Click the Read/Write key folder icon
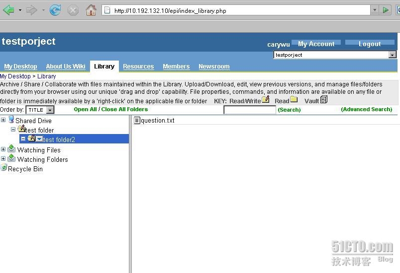Viewport: 400px width, 273px height. pos(266,99)
